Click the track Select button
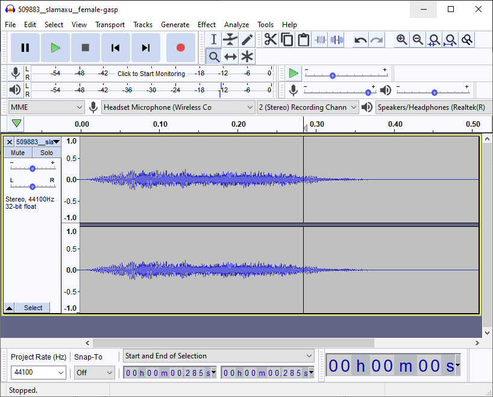Image resolution: width=493 pixels, height=397 pixels. pyautogui.click(x=33, y=308)
